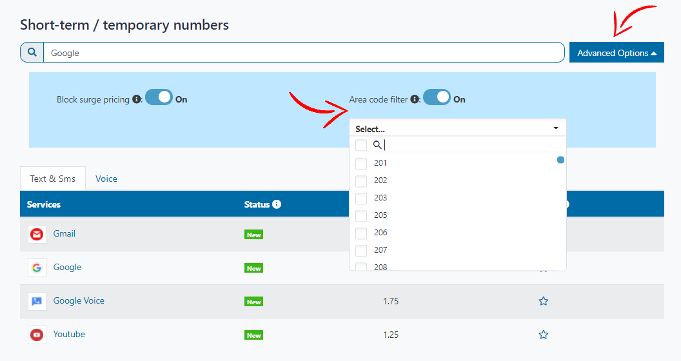
Task: Click info icon next to Status header
Action: point(277,204)
